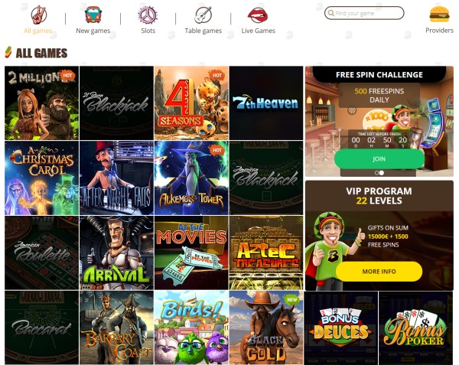Click the search magnifier icon
Screen dimensions: 459x365
(x=330, y=13)
